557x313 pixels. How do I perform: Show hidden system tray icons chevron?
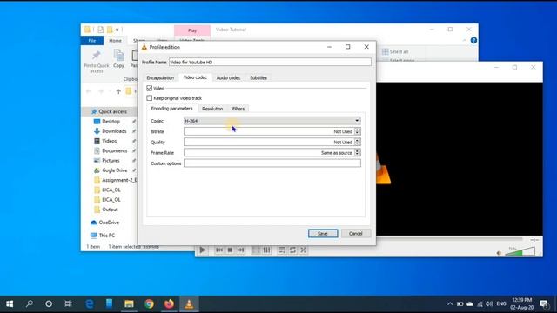pos(450,304)
